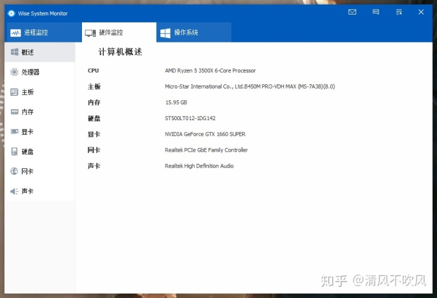The height and width of the screenshot is (298, 437).
Task: Open the email feedback envelope icon
Action: [x=352, y=12]
